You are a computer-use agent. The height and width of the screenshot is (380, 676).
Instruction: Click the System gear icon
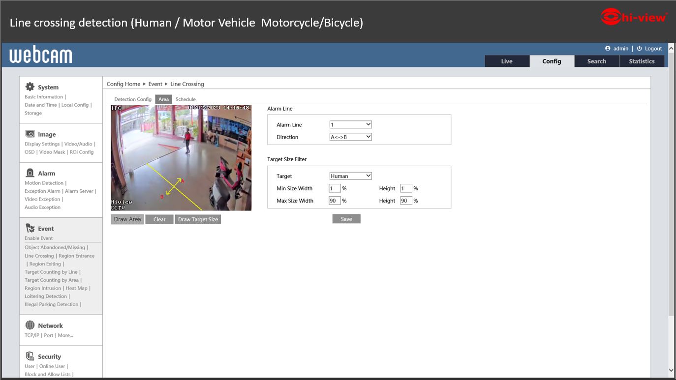30,87
